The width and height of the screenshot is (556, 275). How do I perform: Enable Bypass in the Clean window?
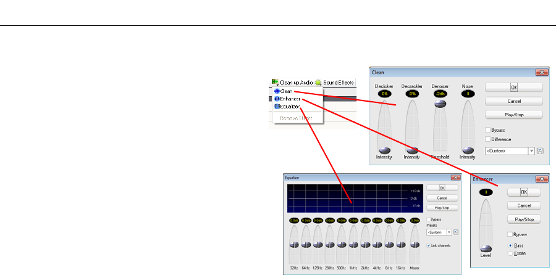pos(488,130)
